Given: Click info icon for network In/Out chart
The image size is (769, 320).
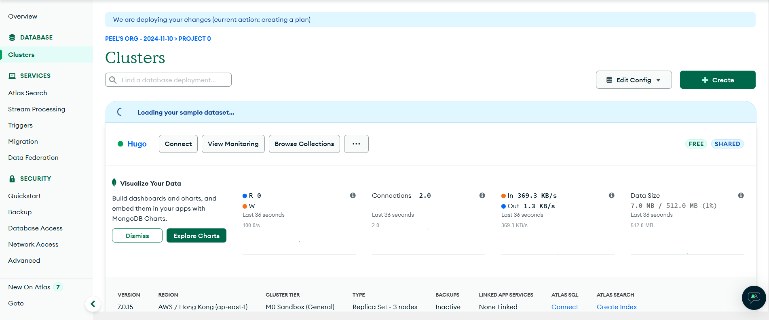Looking at the screenshot, I should (611, 195).
